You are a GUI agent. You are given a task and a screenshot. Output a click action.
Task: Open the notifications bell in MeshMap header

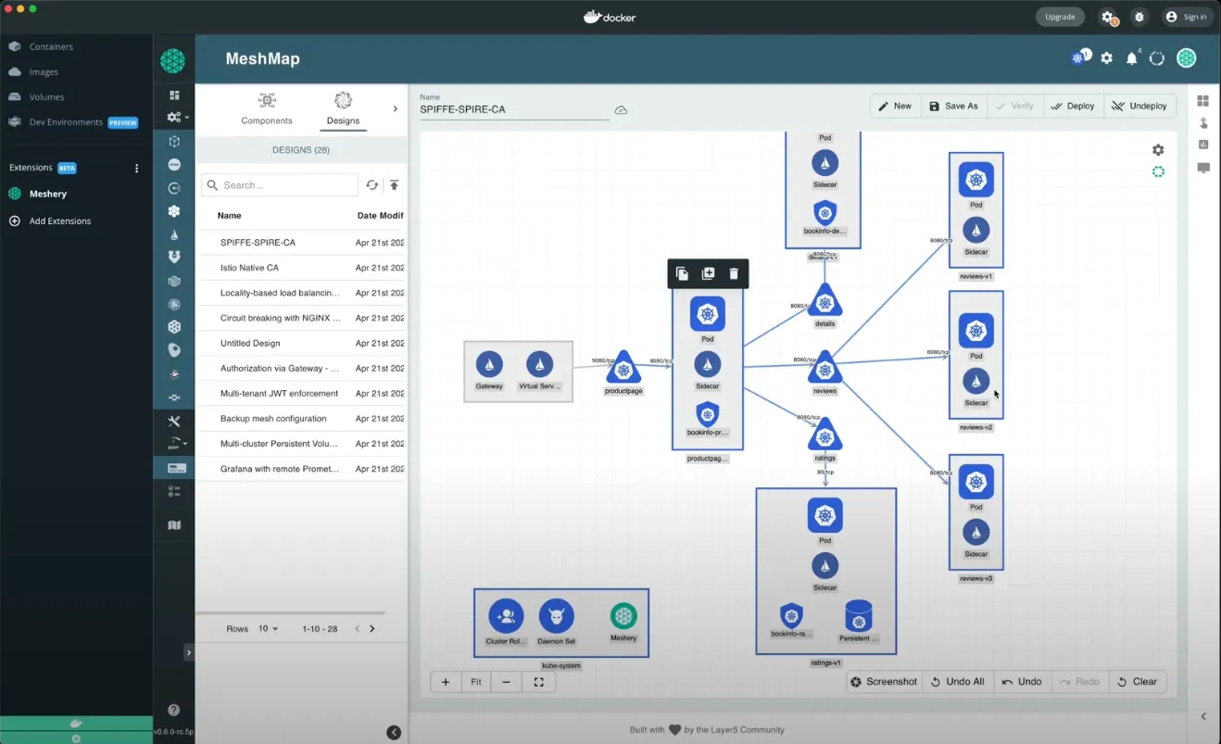pyautogui.click(x=1131, y=58)
